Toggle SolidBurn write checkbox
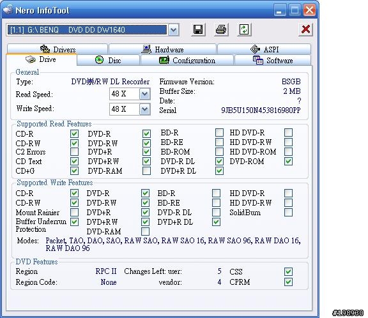 pyautogui.click(x=288, y=212)
